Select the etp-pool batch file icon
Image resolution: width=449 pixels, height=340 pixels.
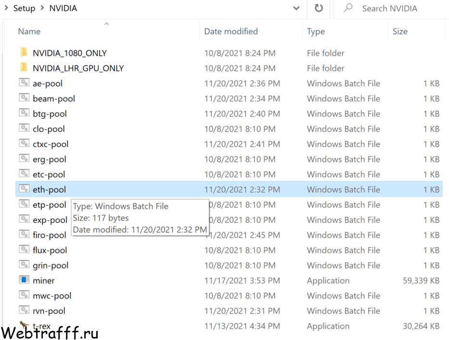click(x=24, y=204)
